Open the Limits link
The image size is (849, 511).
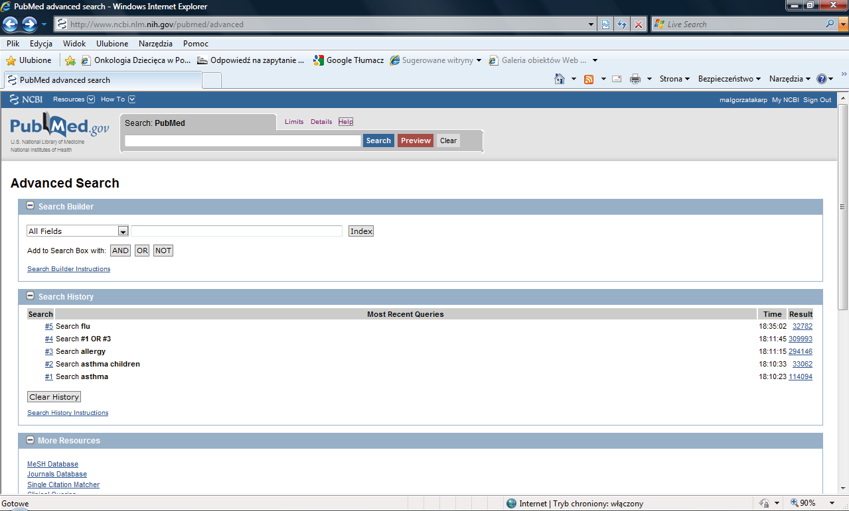coord(294,122)
